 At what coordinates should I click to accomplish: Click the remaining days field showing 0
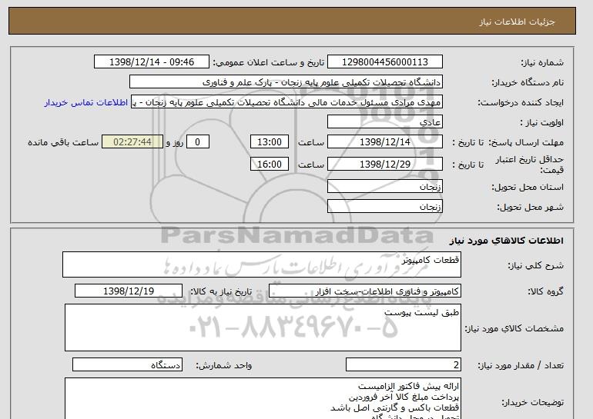point(197,142)
